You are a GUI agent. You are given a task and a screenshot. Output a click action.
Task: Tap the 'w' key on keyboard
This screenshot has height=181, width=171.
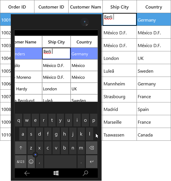point(27,120)
